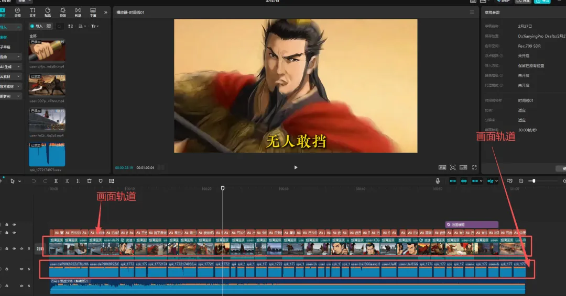This screenshot has width=566, height=296.
Task: Select the two warriors fighting video thumbnail
Action: point(47,86)
